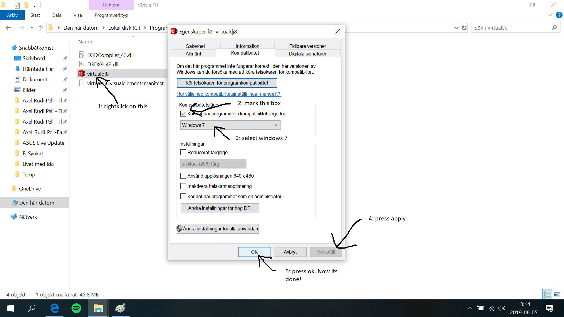The width and height of the screenshot is (564, 317).
Task: Click the search magnifier in Explorer
Action: (x=554, y=28)
